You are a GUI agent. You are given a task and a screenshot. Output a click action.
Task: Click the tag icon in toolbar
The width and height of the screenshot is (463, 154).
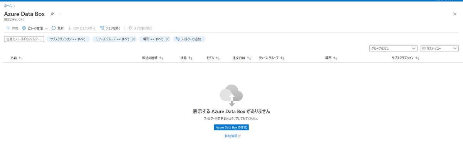click(x=130, y=28)
